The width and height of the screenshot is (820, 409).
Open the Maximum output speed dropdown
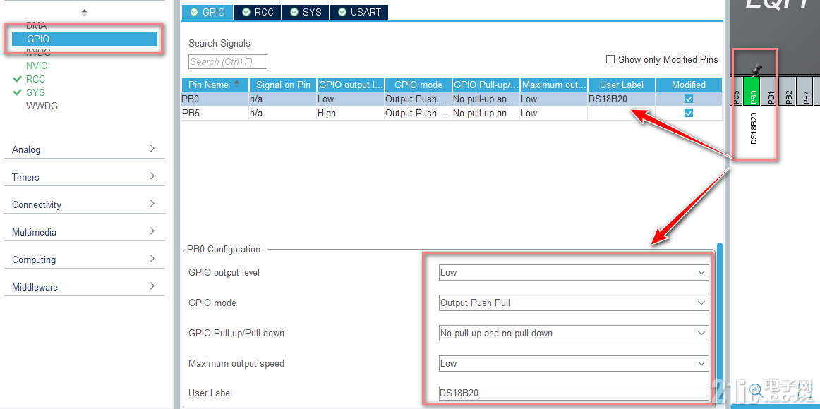click(x=574, y=363)
